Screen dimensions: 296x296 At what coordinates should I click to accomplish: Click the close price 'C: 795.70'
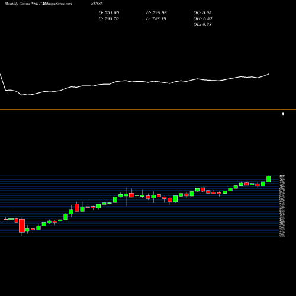pyautogui.click(x=108, y=19)
